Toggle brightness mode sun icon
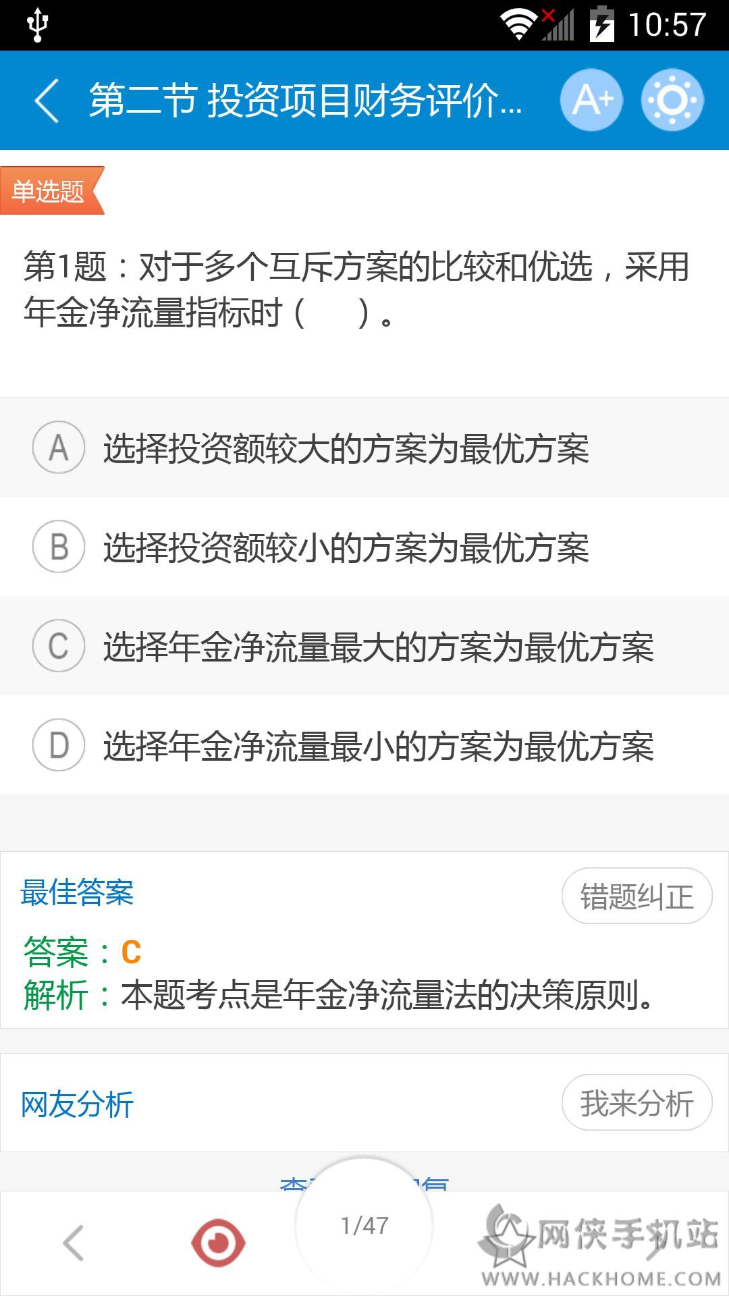The height and width of the screenshot is (1296, 729). [x=672, y=101]
